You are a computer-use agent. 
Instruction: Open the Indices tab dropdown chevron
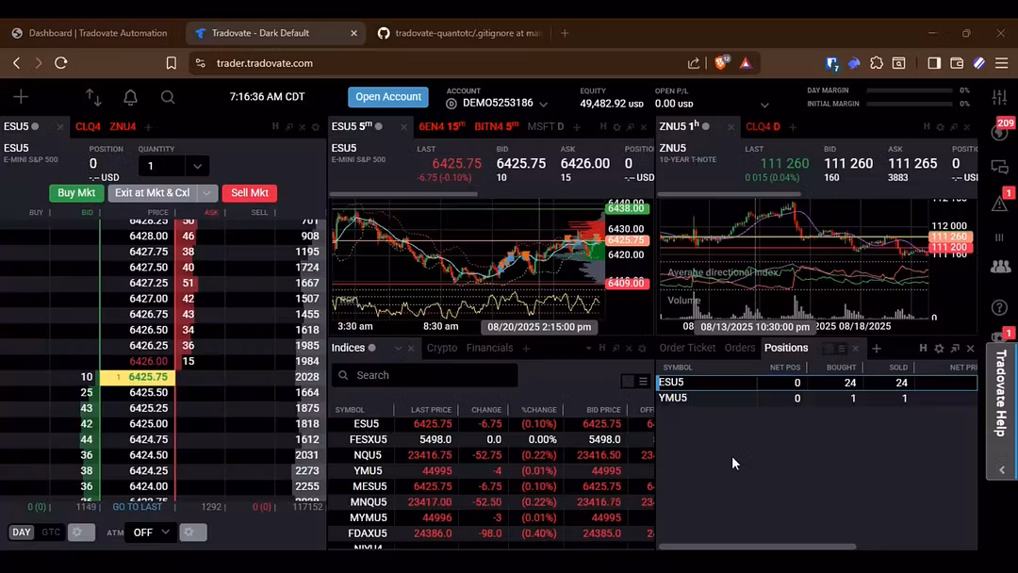(x=398, y=349)
